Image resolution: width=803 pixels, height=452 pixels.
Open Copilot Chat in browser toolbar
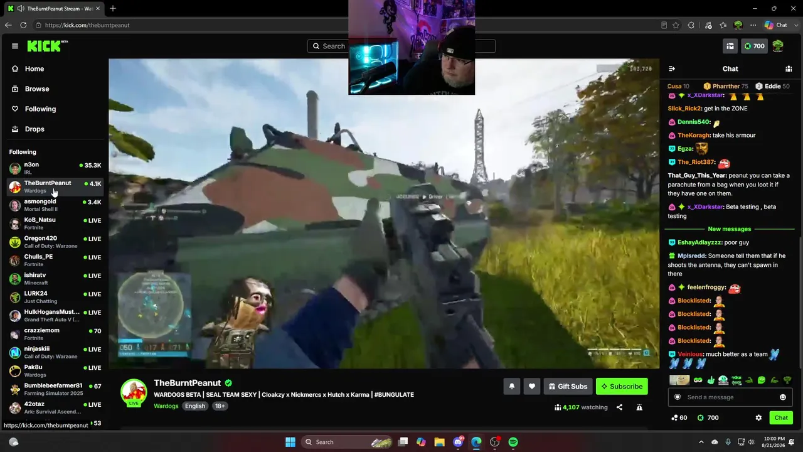775,25
